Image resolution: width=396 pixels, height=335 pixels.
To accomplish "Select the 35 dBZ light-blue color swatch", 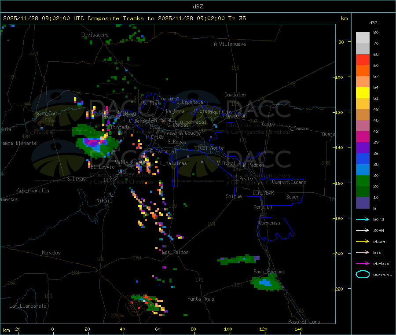I will (363, 170).
